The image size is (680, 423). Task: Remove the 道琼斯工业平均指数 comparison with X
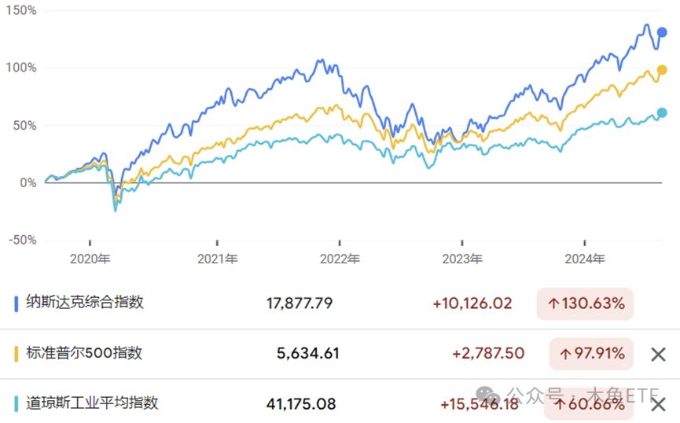point(658,405)
